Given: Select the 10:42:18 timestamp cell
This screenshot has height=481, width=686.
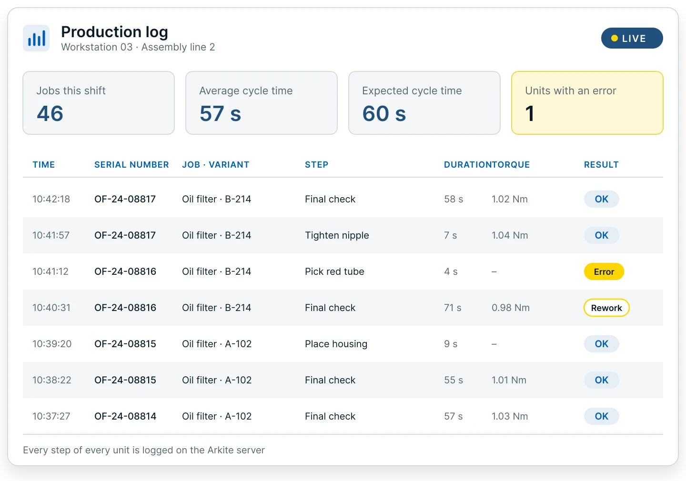Looking at the screenshot, I should [51, 199].
